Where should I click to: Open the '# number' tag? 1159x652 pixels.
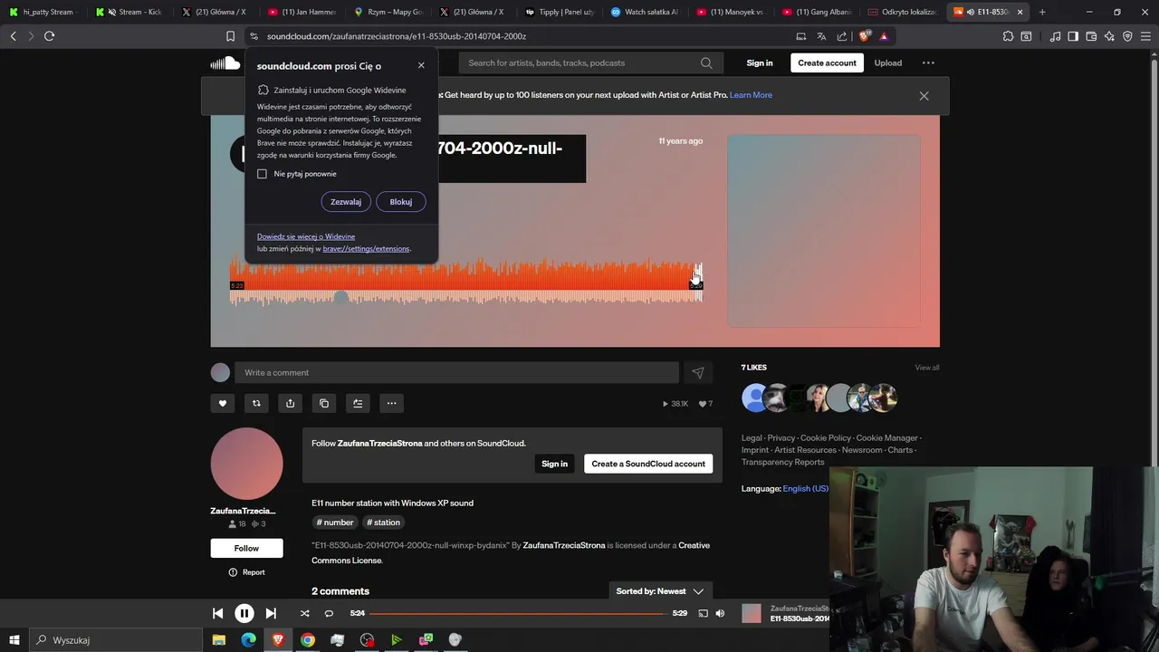tap(335, 523)
